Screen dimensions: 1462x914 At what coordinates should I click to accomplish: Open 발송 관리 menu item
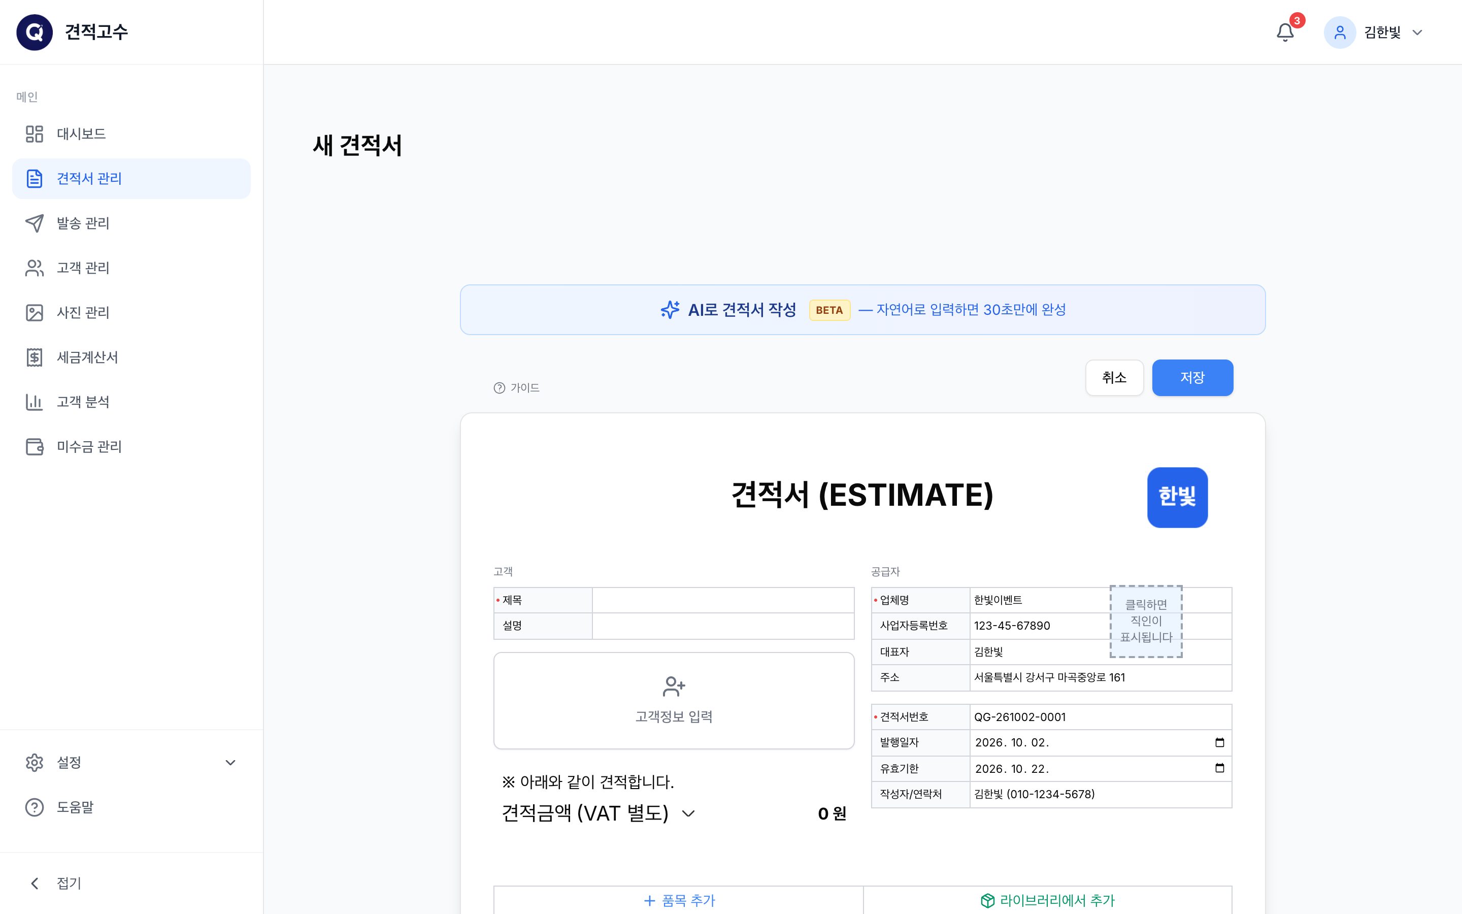coord(131,223)
